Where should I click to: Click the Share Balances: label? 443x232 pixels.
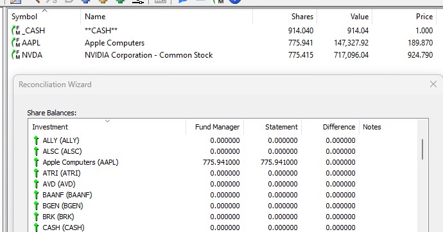(52, 113)
